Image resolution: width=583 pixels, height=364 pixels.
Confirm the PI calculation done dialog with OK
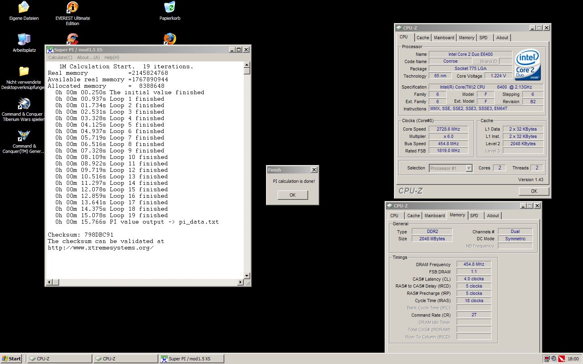click(x=293, y=195)
